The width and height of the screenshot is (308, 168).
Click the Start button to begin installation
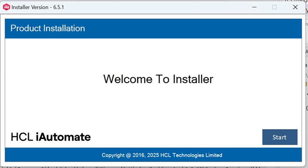[280, 137]
